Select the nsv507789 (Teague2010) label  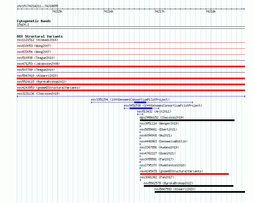(36, 70)
